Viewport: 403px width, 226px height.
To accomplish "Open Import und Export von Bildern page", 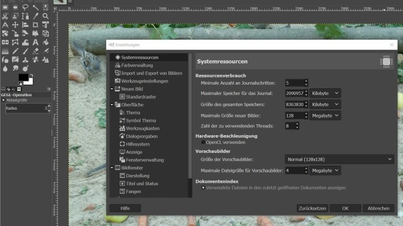I will click(151, 73).
